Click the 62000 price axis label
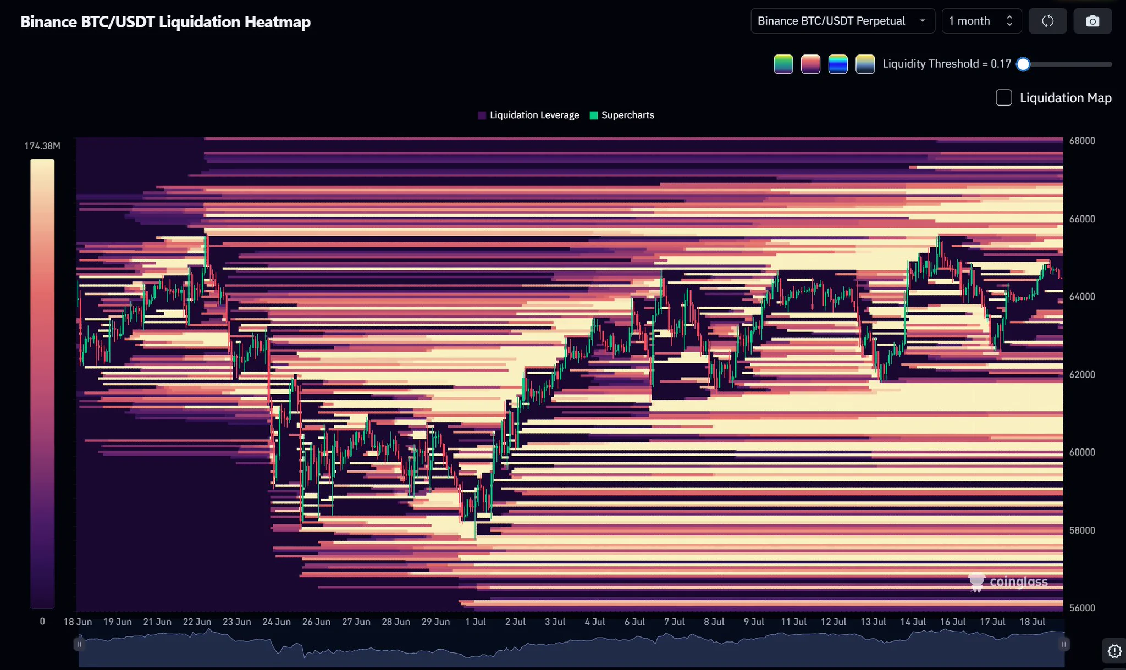The height and width of the screenshot is (670, 1126). click(1081, 374)
